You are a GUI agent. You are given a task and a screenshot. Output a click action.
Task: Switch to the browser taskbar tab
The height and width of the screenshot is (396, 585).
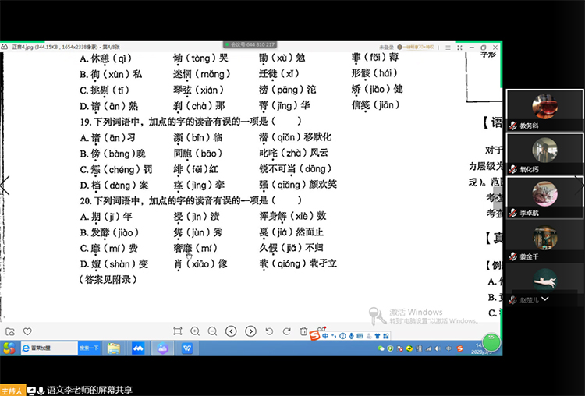(x=47, y=348)
